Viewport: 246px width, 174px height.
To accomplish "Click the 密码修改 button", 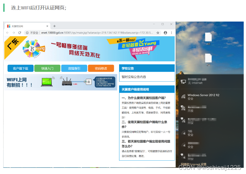I will click(101, 68).
